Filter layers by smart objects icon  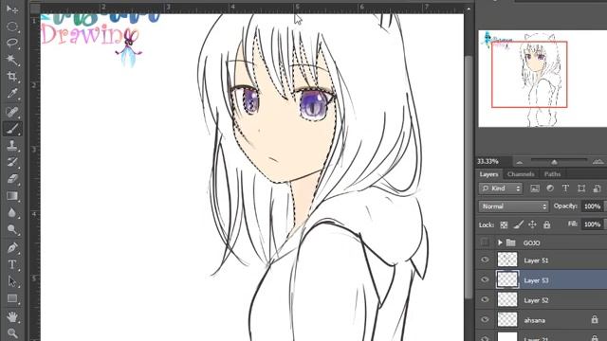point(597,188)
